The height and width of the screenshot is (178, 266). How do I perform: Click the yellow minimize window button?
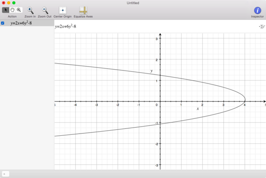pyautogui.click(x=9, y=3)
